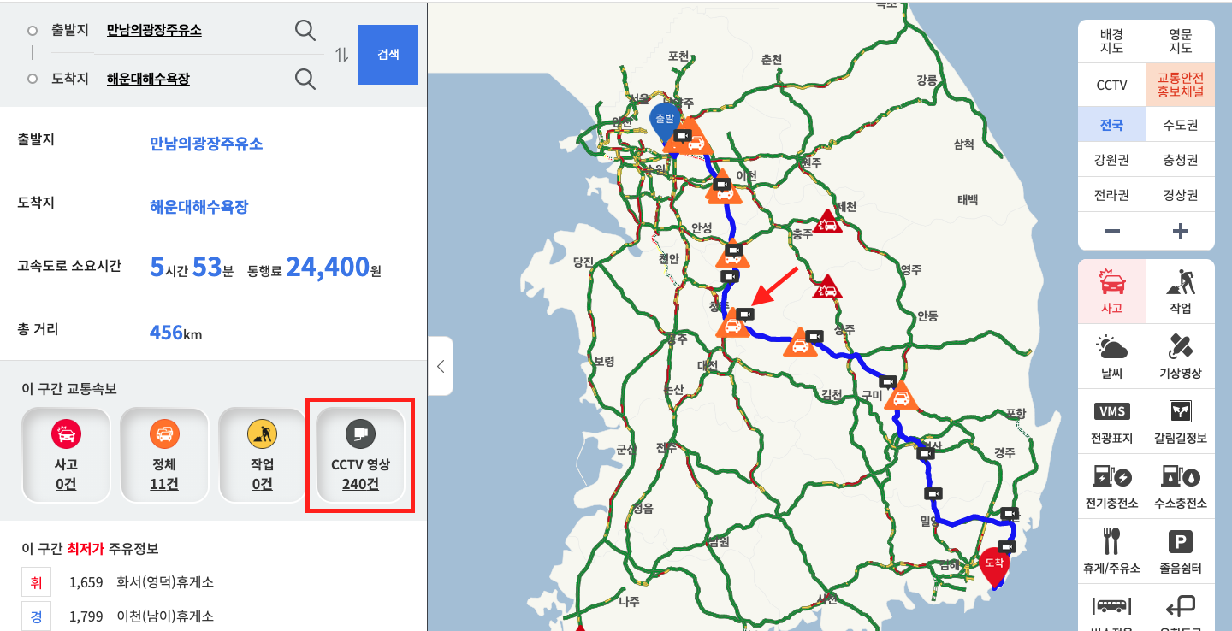Viewport: 1232px width, 631px height.
Task: Click red accident triangle near 제천
Action: coord(827,223)
